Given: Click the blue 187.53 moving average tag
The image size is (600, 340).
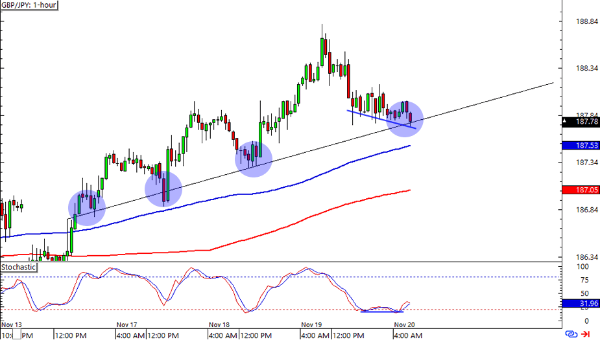Looking at the screenshot, I should [x=581, y=146].
